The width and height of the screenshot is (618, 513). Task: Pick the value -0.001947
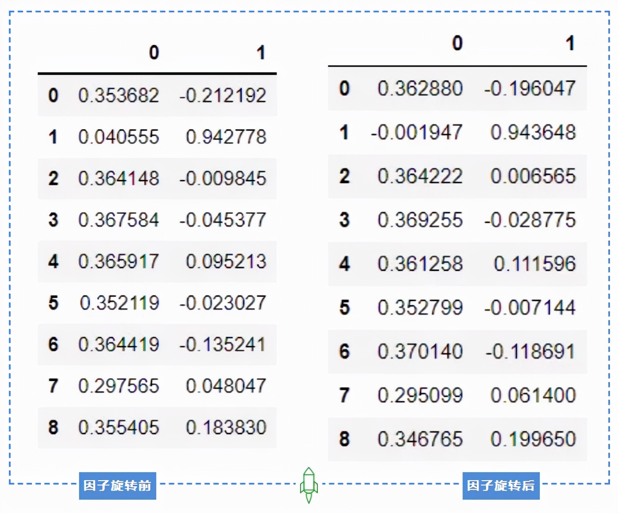point(416,132)
